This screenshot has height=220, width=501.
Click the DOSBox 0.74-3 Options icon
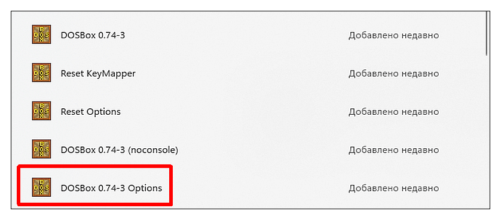[41, 188]
